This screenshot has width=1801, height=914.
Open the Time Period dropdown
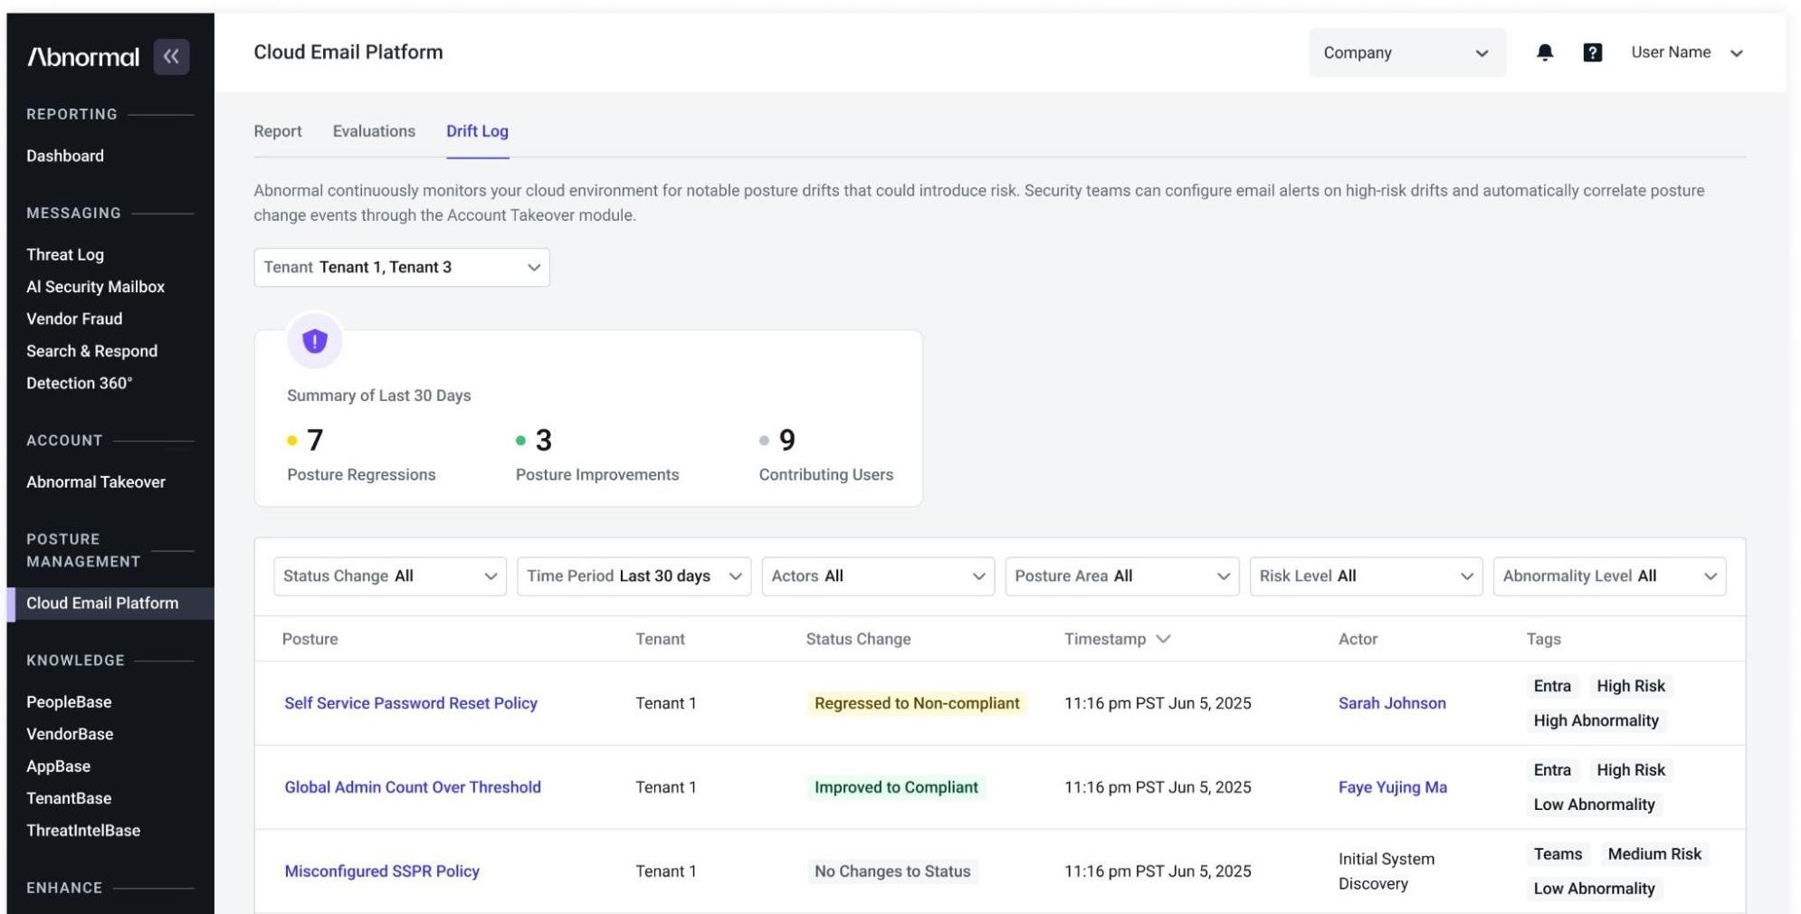(634, 576)
